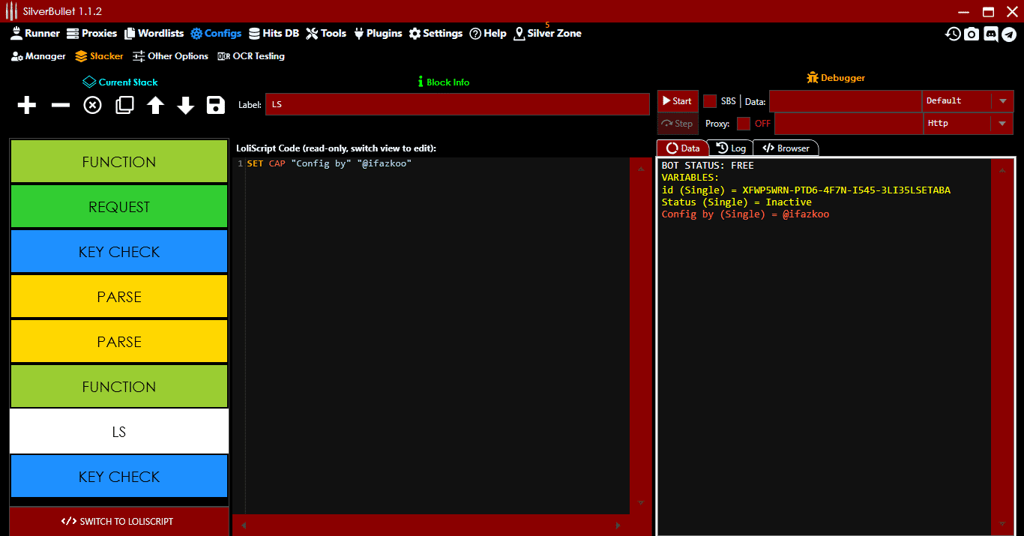Switch to the Other Options view
This screenshot has height=536, width=1024.
pos(170,55)
